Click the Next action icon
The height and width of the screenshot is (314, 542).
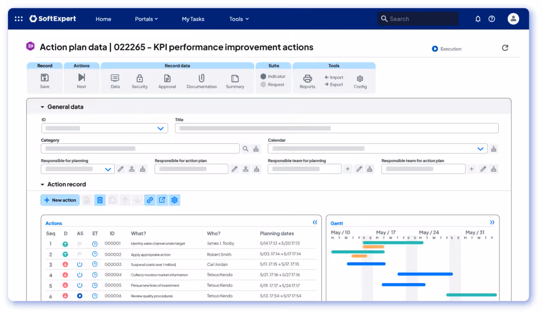pyautogui.click(x=82, y=77)
